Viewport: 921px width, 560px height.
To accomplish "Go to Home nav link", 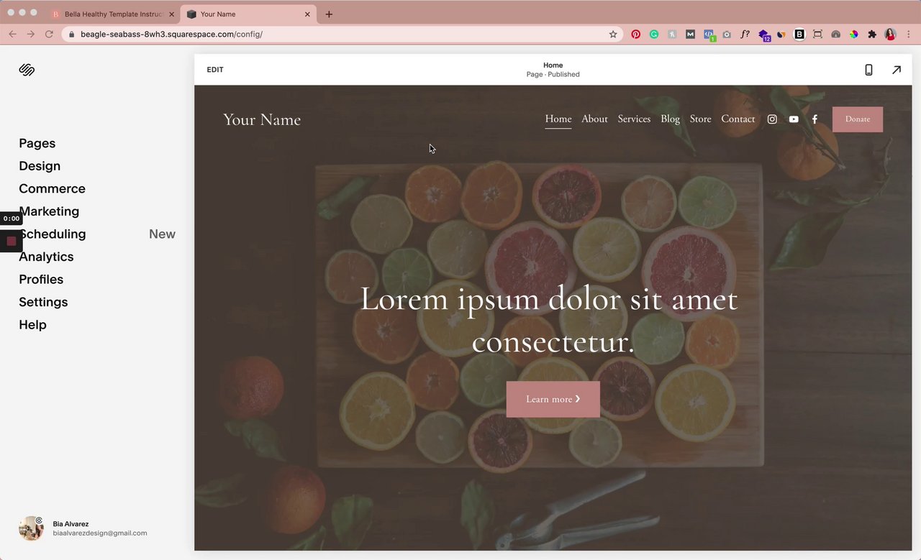I will point(558,119).
